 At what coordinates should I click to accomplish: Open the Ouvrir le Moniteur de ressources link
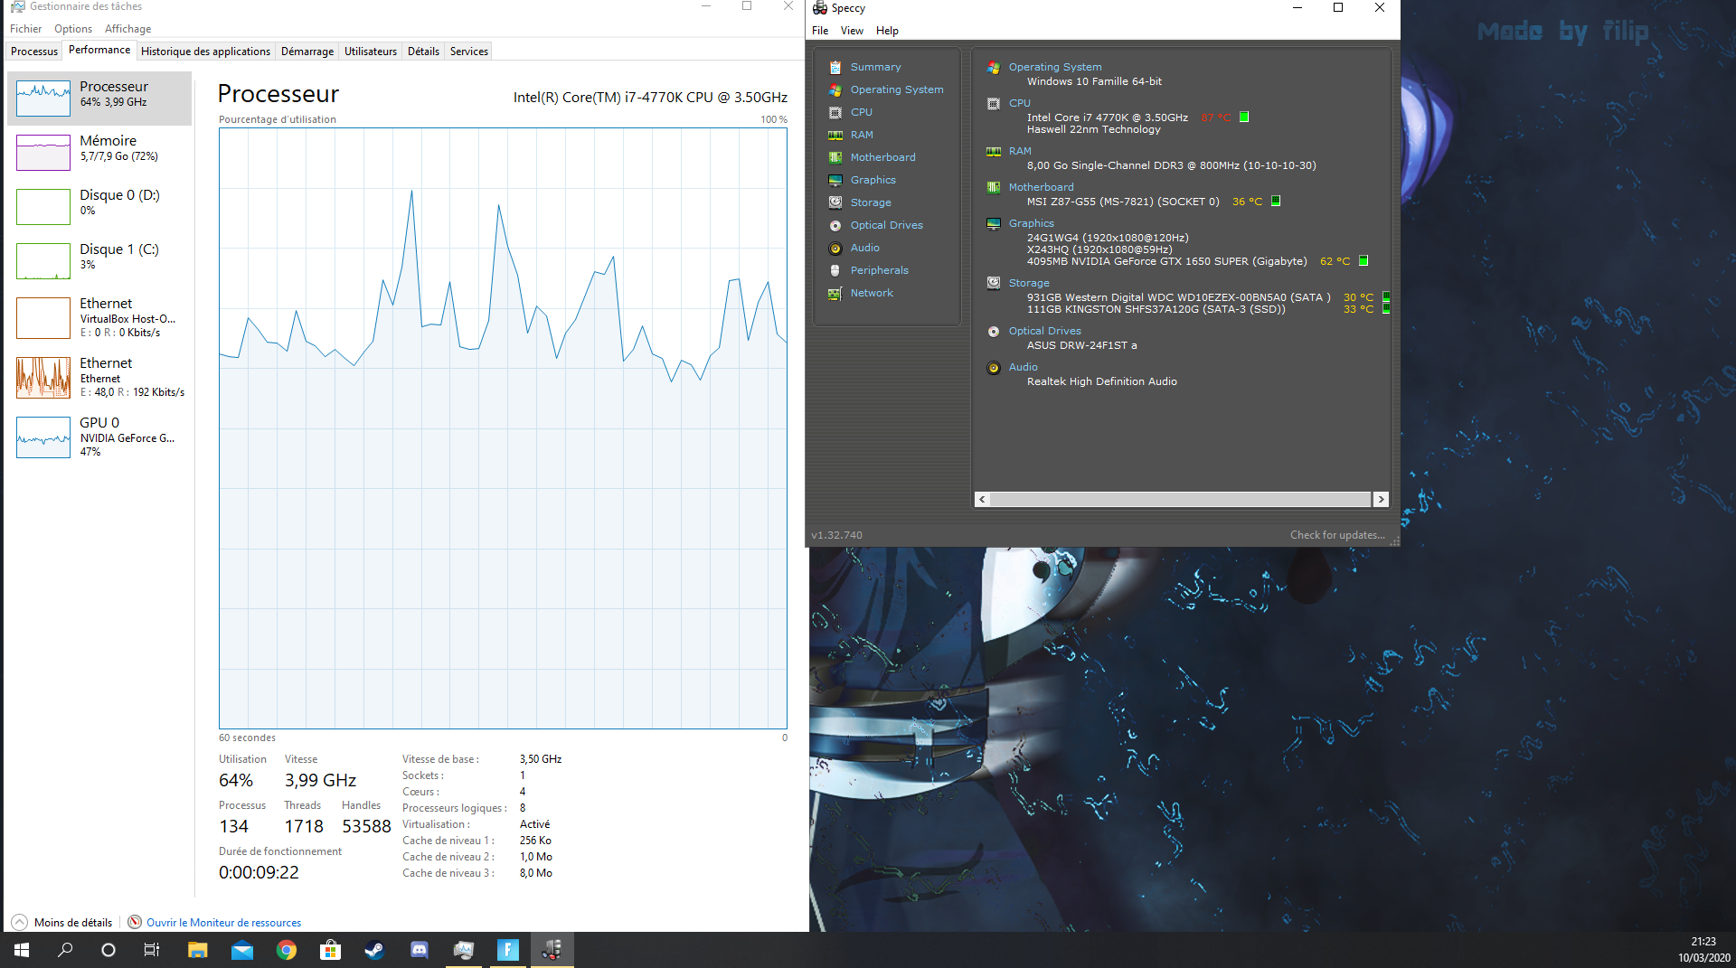point(223,923)
